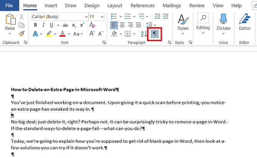Open the References tab
Image resolution: width=257 pixels, height=158 pixels.
tap(142, 6)
